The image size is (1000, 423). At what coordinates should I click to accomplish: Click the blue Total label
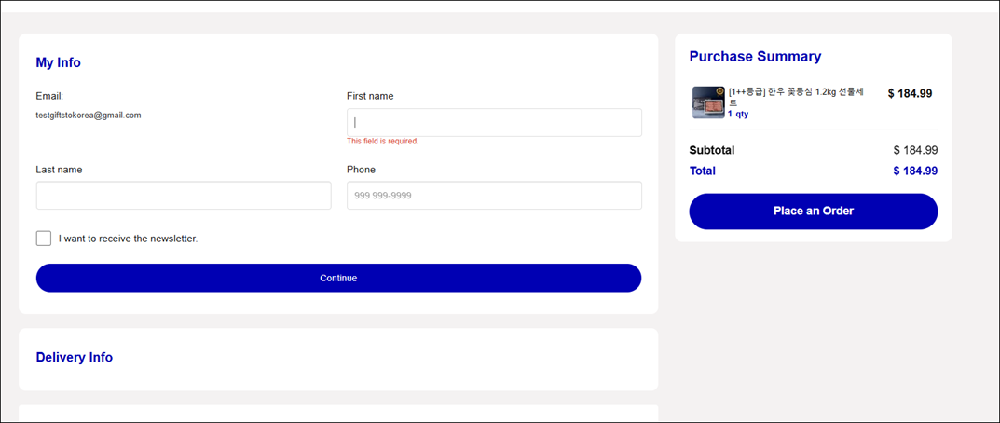pos(703,171)
